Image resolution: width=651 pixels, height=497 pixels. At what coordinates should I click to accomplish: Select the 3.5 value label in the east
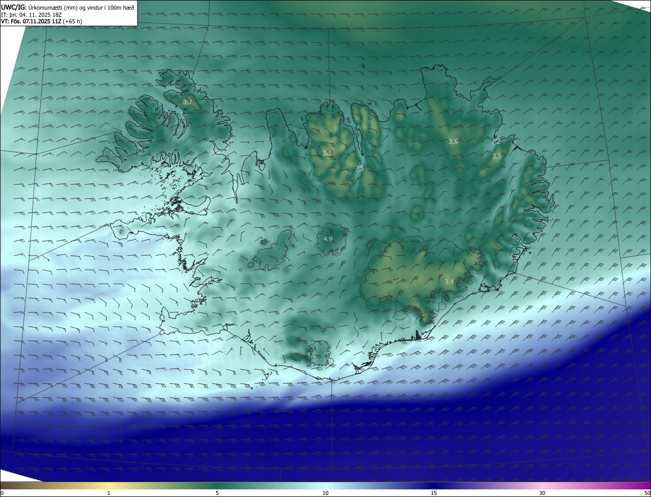(x=497, y=157)
